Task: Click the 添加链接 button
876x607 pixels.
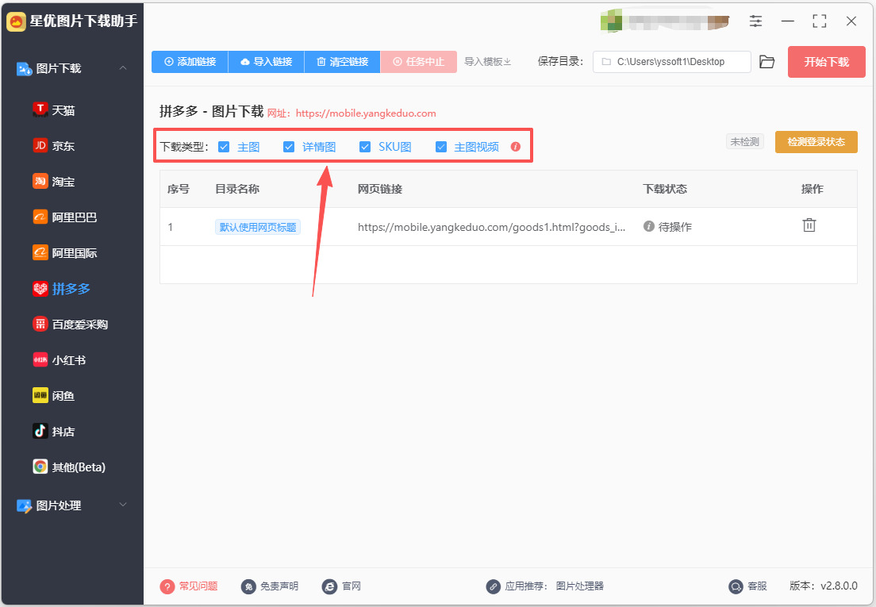Action: point(190,62)
